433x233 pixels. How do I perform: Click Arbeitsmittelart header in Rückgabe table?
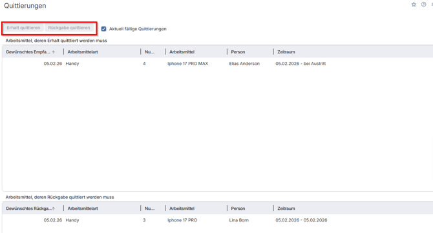pyautogui.click(x=83, y=209)
